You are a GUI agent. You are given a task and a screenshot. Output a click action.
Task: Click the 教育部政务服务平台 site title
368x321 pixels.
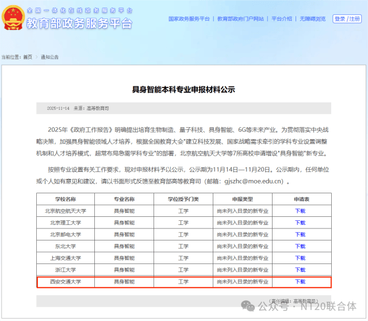click(x=79, y=24)
